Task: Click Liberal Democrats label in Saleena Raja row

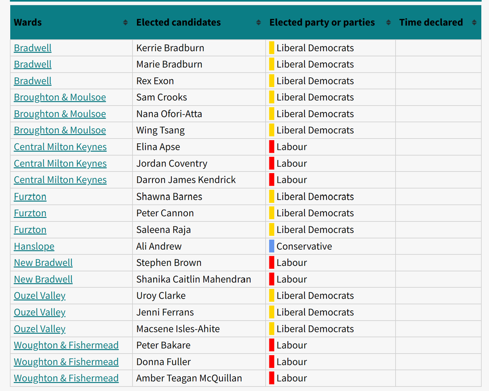Action: (315, 230)
